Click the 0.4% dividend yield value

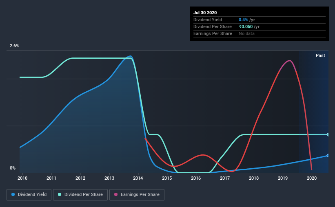tap(243, 20)
